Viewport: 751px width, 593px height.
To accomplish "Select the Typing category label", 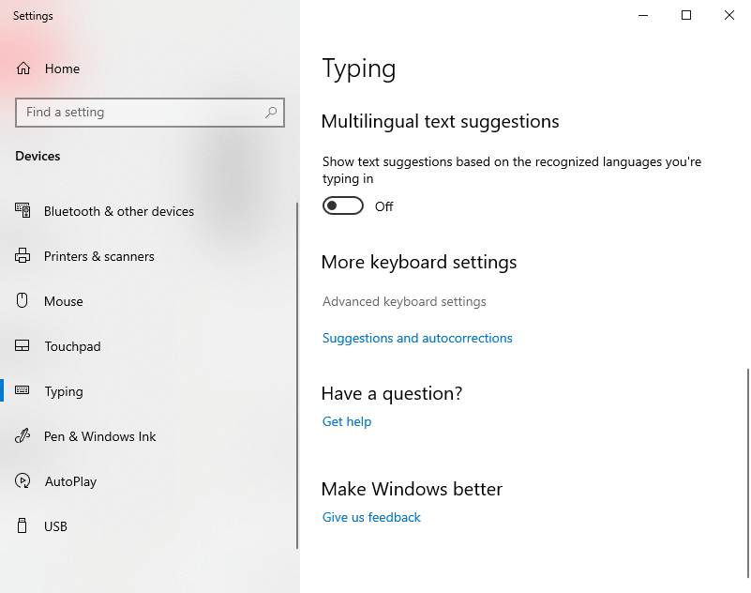I will tap(64, 391).
